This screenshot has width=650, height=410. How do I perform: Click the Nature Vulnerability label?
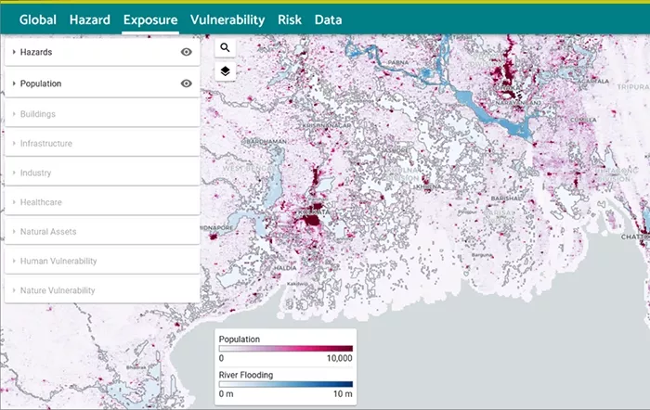click(x=58, y=290)
